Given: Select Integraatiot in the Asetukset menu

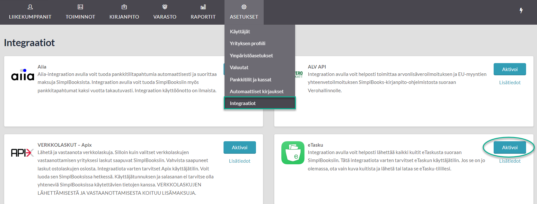Looking at the screenshot, I should pos(260,103).
